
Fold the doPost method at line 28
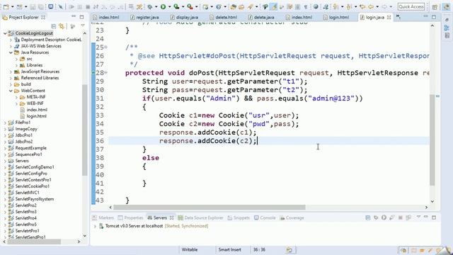coord(106,72)
